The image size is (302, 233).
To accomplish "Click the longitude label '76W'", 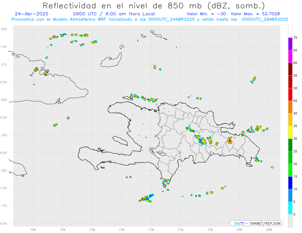I will point(33,229).
